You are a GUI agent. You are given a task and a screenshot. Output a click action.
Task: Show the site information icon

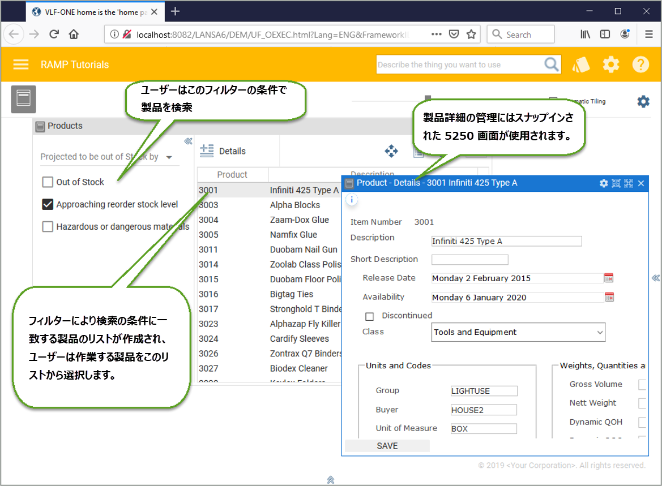click(x=114, y=34)
